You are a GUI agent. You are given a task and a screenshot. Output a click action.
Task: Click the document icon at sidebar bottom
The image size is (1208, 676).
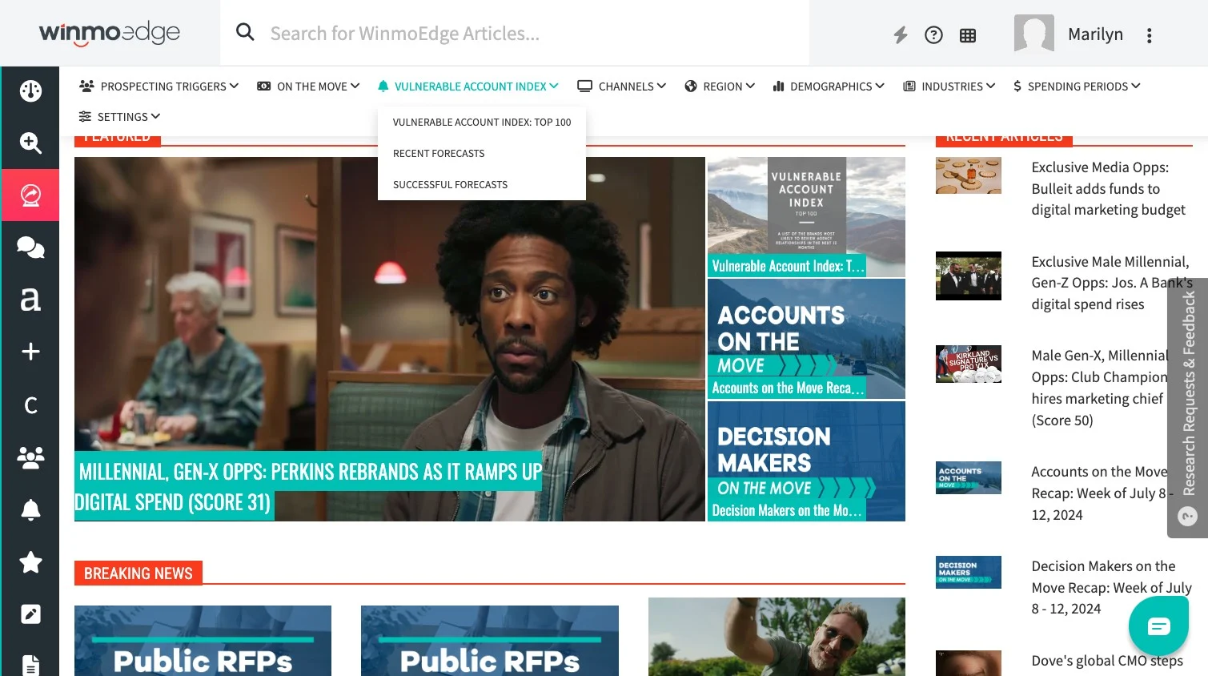pyautogui.click(x=30, y=666)
